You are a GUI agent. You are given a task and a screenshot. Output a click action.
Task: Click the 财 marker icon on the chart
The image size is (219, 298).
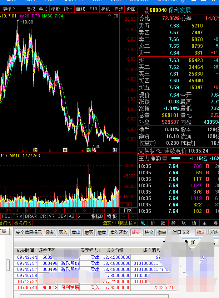pyautogui.click(x=115, y=150)
